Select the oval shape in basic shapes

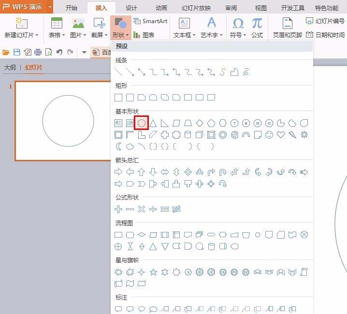[142, 123]
